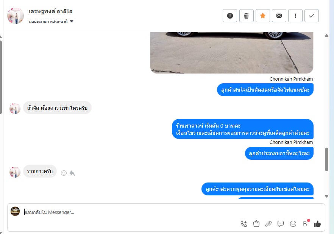Click the chat scrollbar down arrow
This screenshot has width=334, height=234.
[326, 196]
